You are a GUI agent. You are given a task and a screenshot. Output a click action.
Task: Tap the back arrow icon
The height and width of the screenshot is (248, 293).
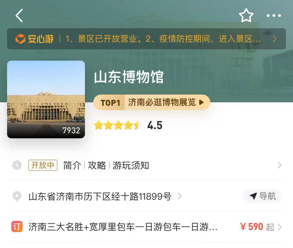(19, 16)
